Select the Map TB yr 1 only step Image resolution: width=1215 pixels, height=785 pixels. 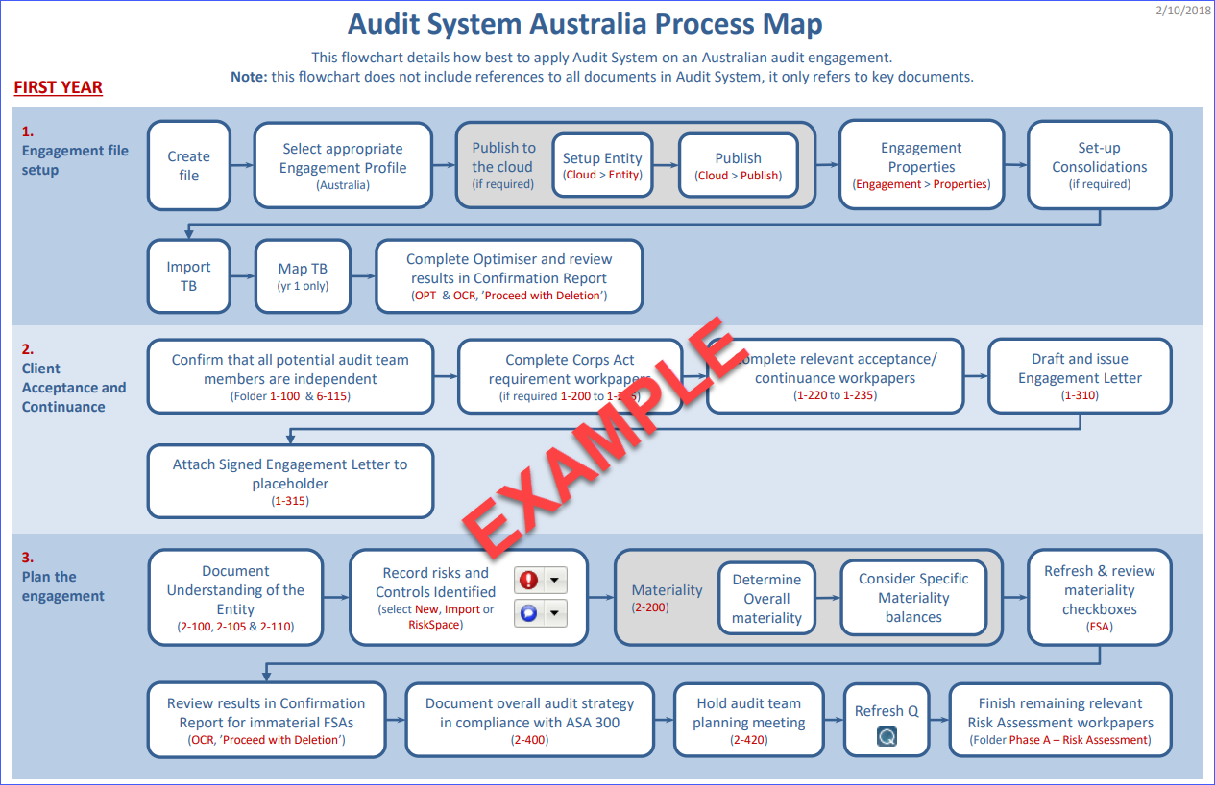point(303,275)
